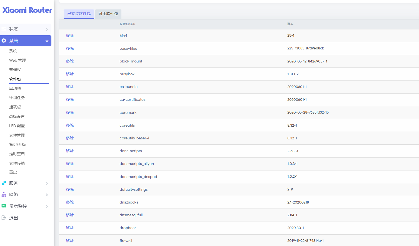Click 移除 for the coremark package
The image size is (419, 246).
coord(70,112)
